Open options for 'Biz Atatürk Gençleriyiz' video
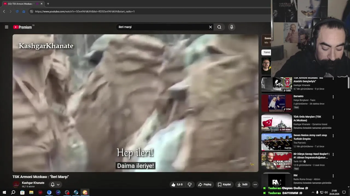 click(x=333, y=78)
